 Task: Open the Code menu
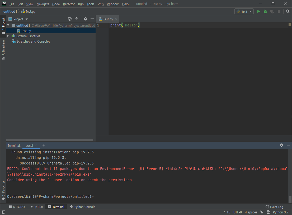[56, 4]
